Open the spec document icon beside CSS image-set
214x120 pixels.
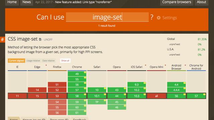click(x=40, y=39)
